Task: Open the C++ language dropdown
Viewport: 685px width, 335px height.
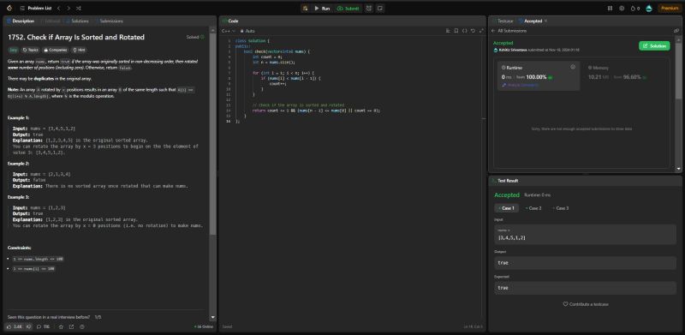Action: tap(229, 31)
